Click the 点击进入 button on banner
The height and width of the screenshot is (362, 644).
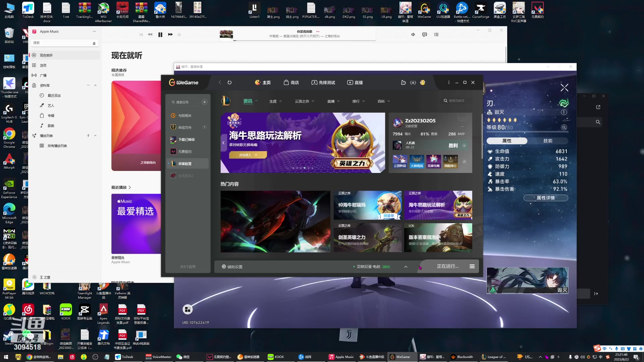point(248,155)
